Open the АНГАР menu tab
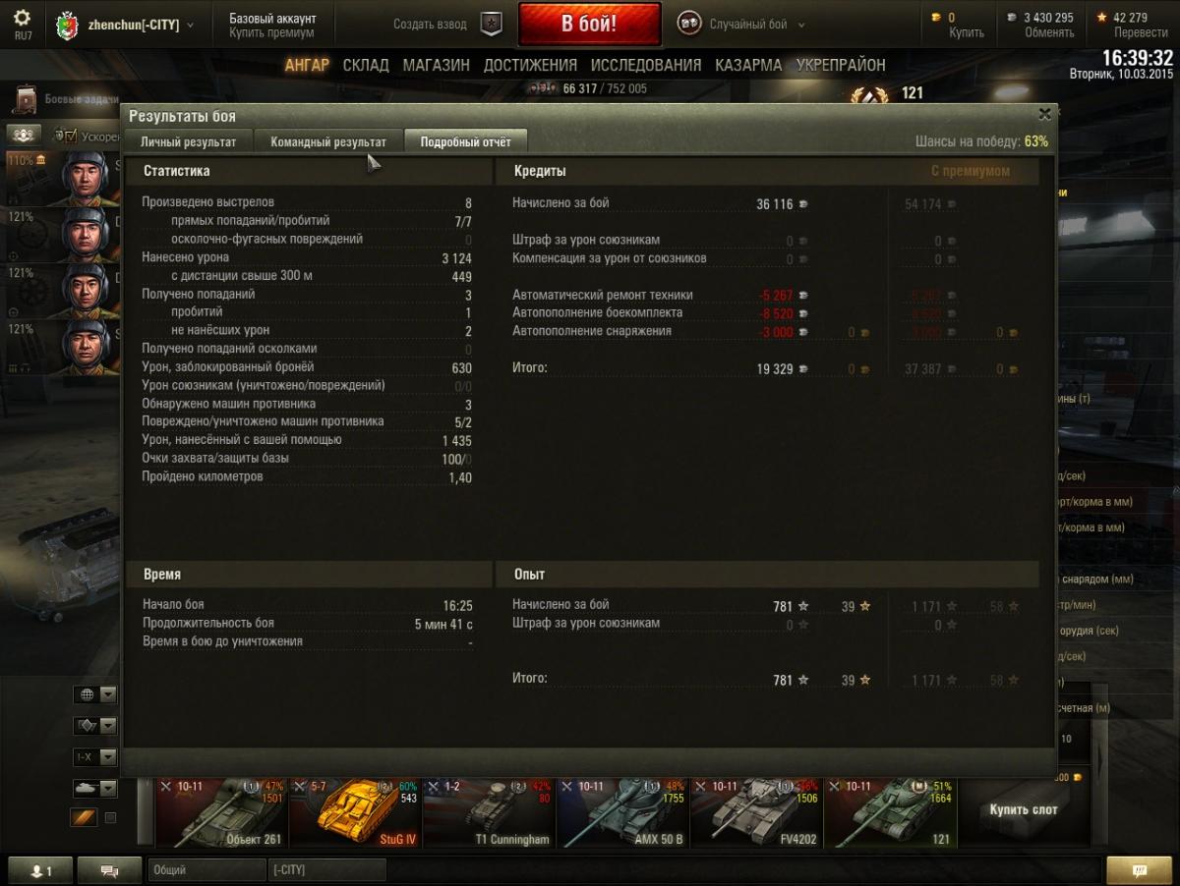This screenshot has height=886, width=1180. (x=307, y=65)
